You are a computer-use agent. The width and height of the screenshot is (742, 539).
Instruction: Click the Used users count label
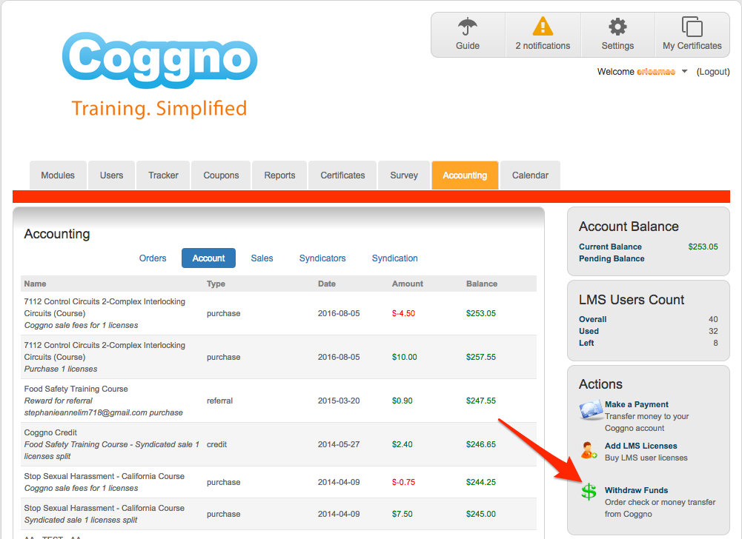[589, 331]
